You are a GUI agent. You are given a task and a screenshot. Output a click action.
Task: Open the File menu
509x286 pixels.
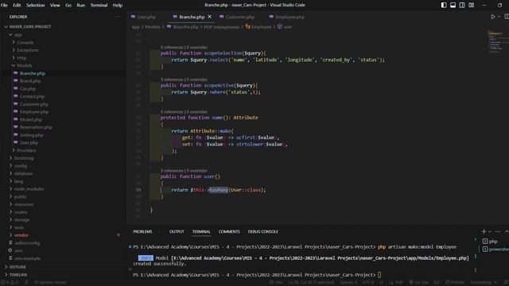click(x=4, y=6)
